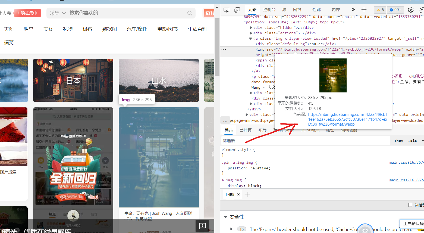Open DevTools settings gear
The width and height of the screenshot is (424, 233).
pyautogui.click(x=411, y=10)
